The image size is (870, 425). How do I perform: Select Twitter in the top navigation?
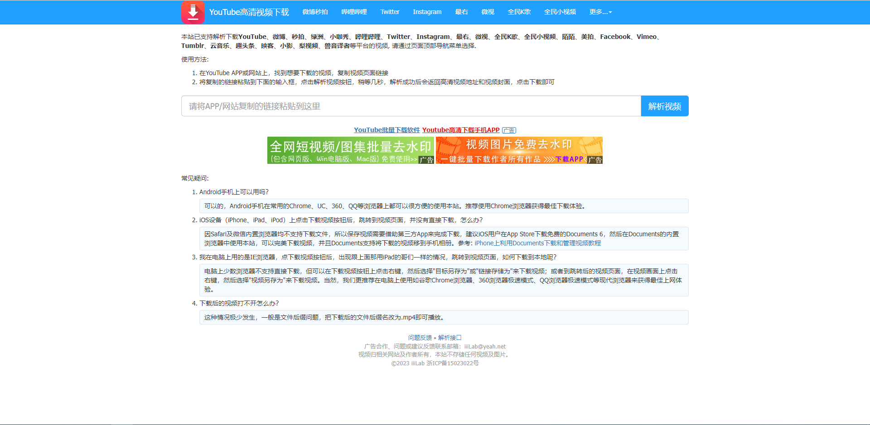(x=390, y=12)
